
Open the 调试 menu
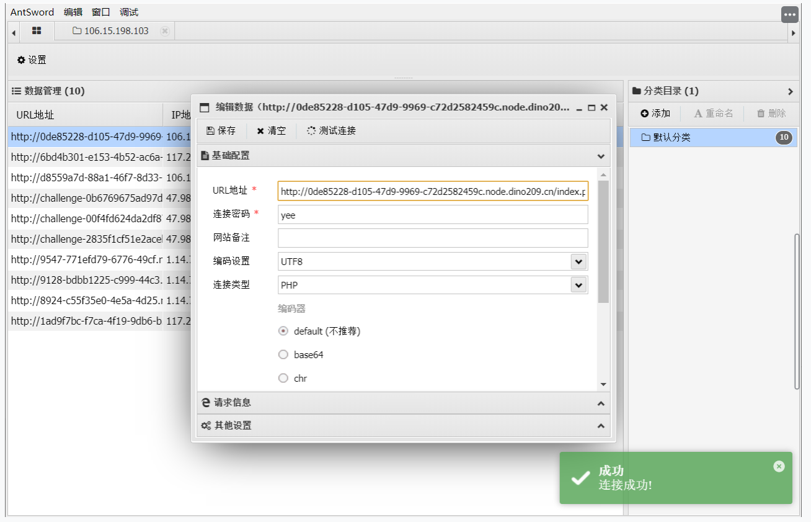[x=129, y=12]
